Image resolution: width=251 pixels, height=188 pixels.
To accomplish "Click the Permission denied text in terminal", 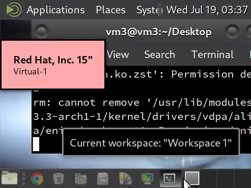I will point(211,74).
